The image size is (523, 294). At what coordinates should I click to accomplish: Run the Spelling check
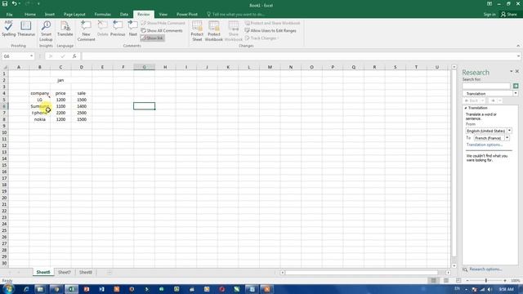9,29
